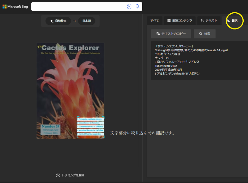Open source language selector 自動検出
Viewport: 248px width, 183px height.
point(58,21)
